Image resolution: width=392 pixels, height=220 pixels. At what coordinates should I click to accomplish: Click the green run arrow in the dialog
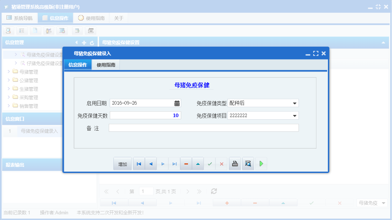pos(261,163)
